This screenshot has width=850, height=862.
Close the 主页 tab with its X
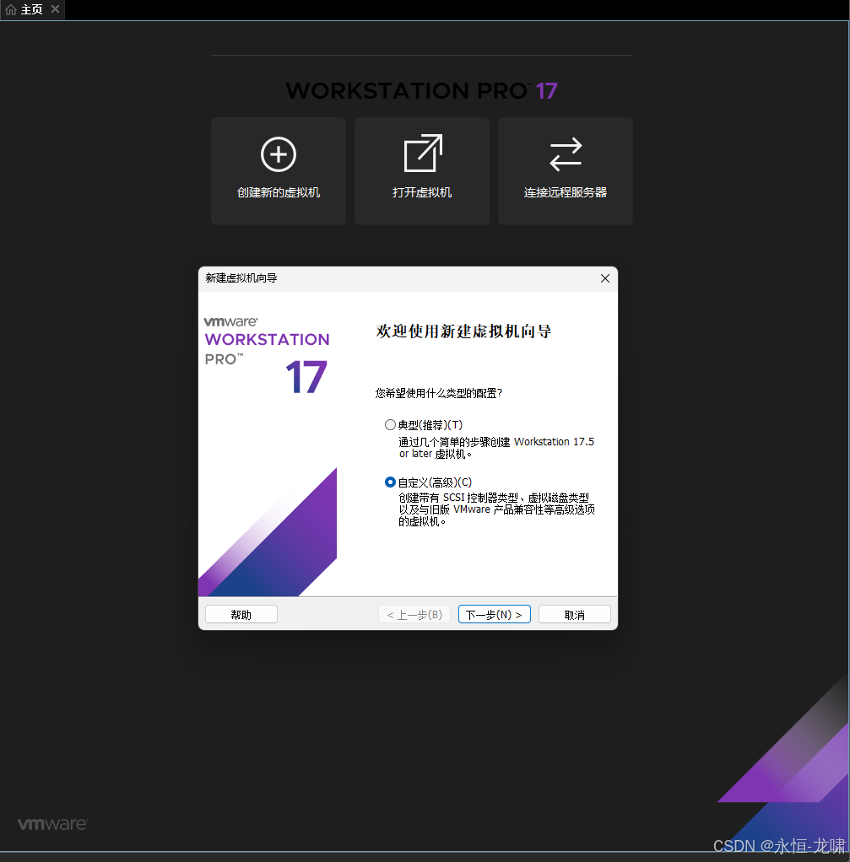click(55, 8)
